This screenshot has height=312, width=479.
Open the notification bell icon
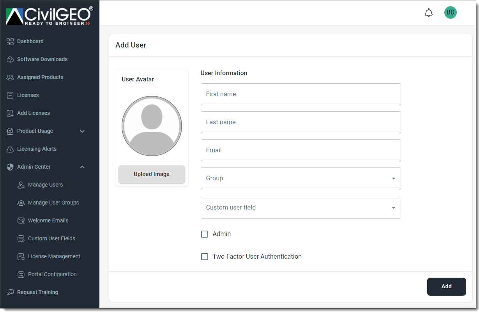429,12
